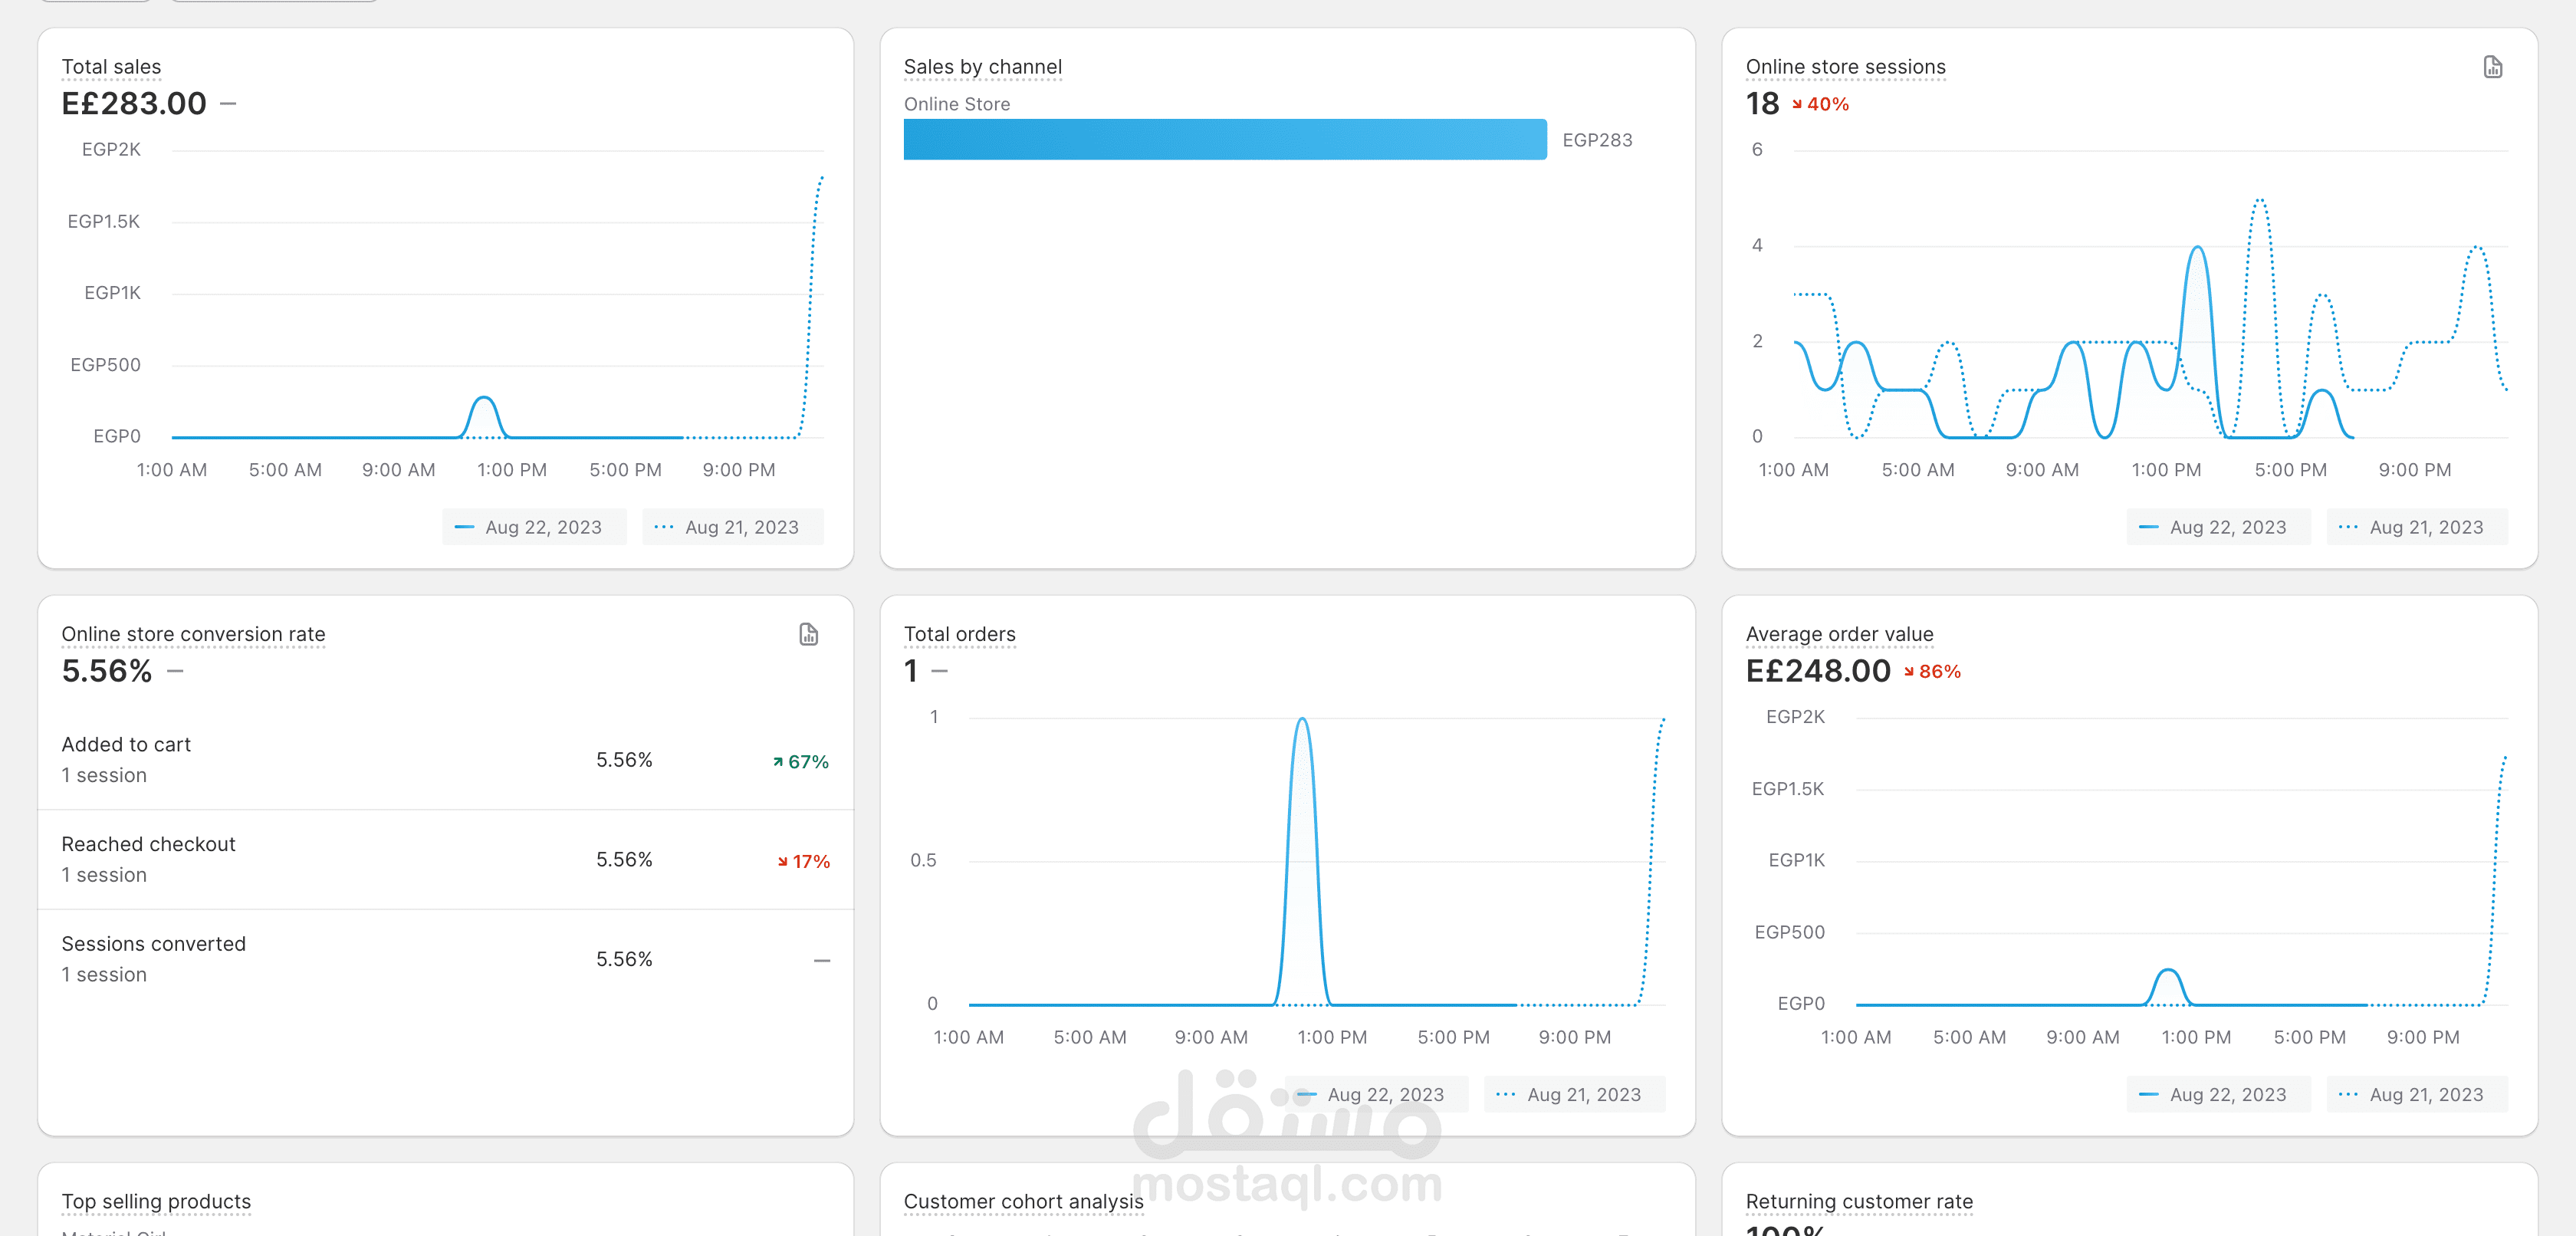Toggle Aug 22, 2023 legend in Total sales
Viewport: 2576px width, 1236px height.
pyautogui.click(x=534, y=527)
